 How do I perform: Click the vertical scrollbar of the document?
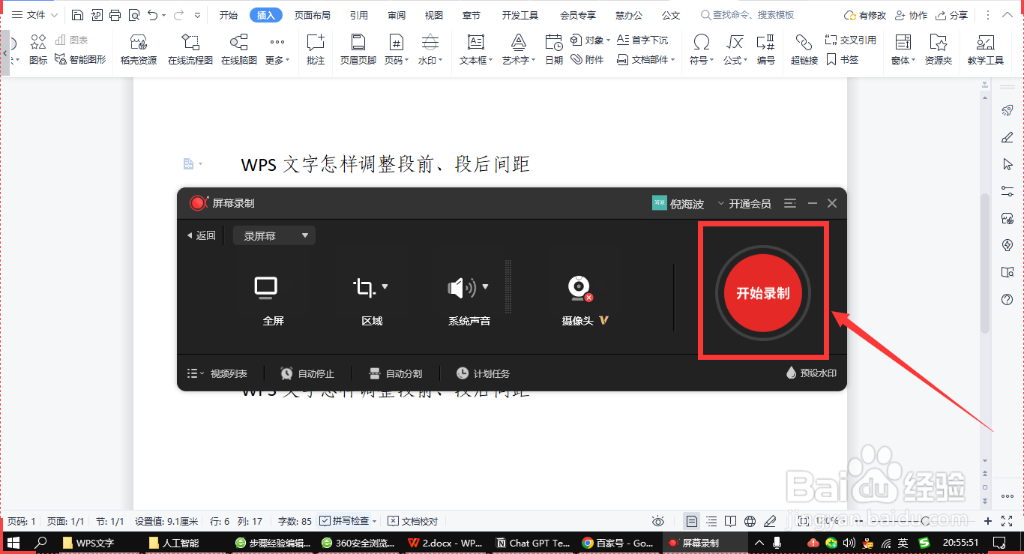(x=986, y=262)
